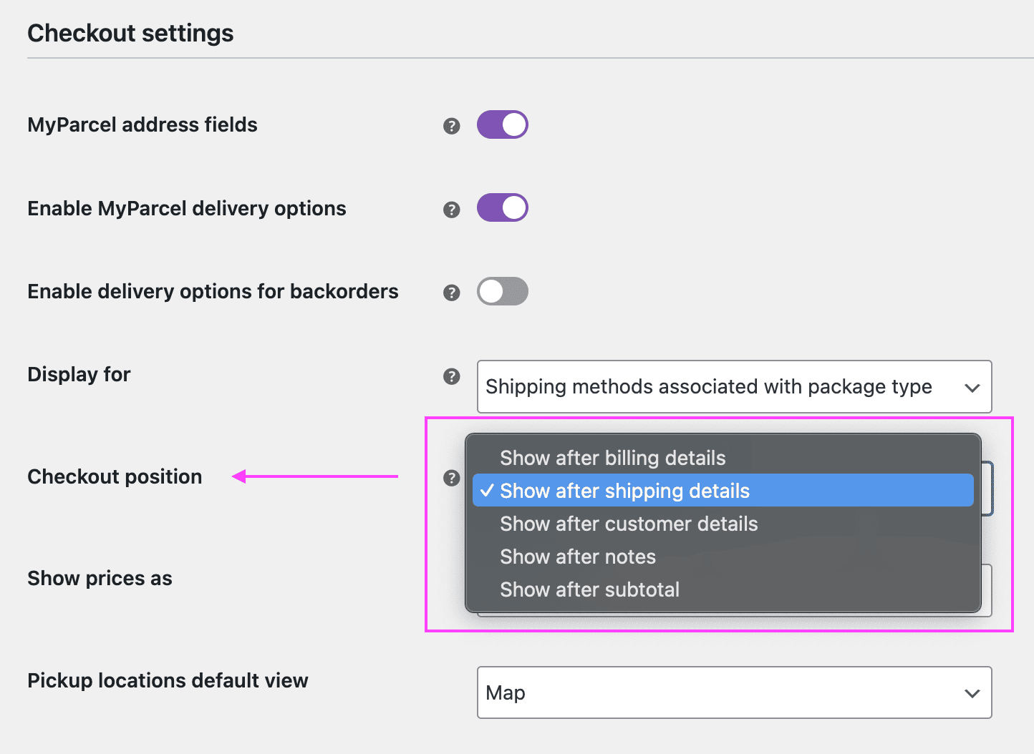1034x754 pixels.
Task: Disable the MyParcel address fields toggle
Action: [502, 124]
